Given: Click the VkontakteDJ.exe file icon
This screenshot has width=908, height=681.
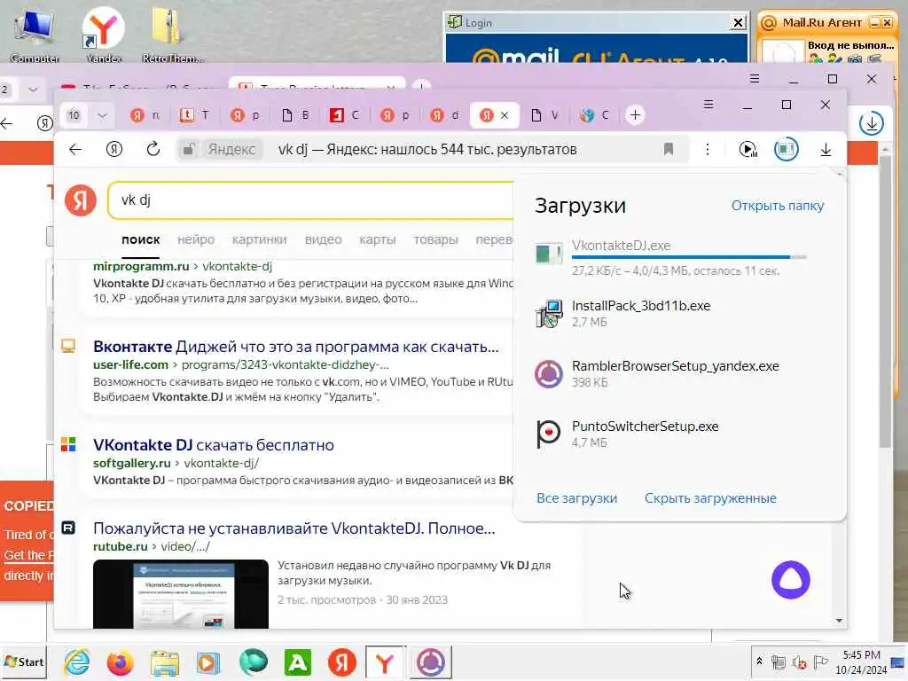Looking at the screenshot, I should click(x=548, y=254).
